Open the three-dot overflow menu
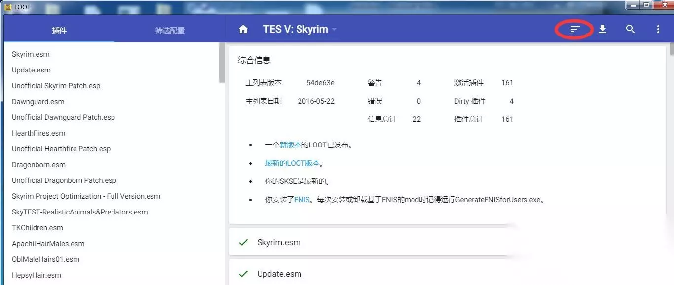Image resolution: width=674 pixels, height=285 pixels. coord(658,29)
